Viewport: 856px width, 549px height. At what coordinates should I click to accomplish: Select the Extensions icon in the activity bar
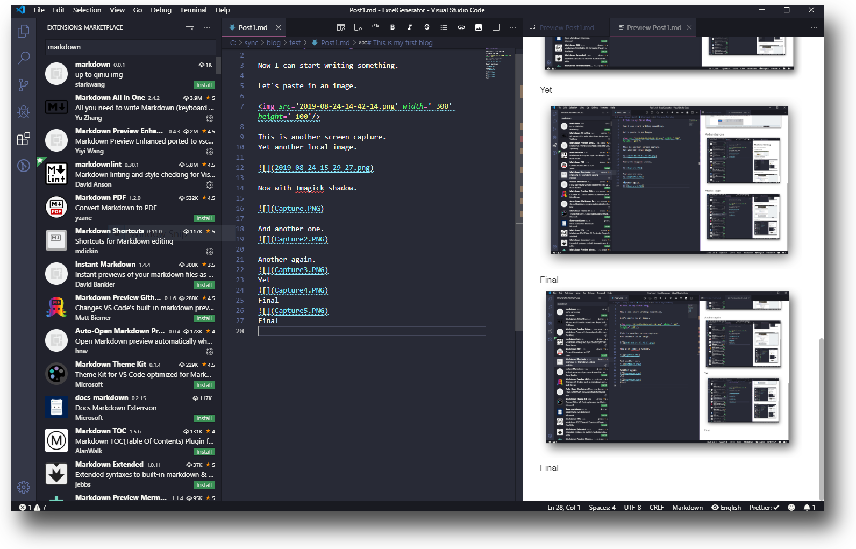[x=23, y=139]
